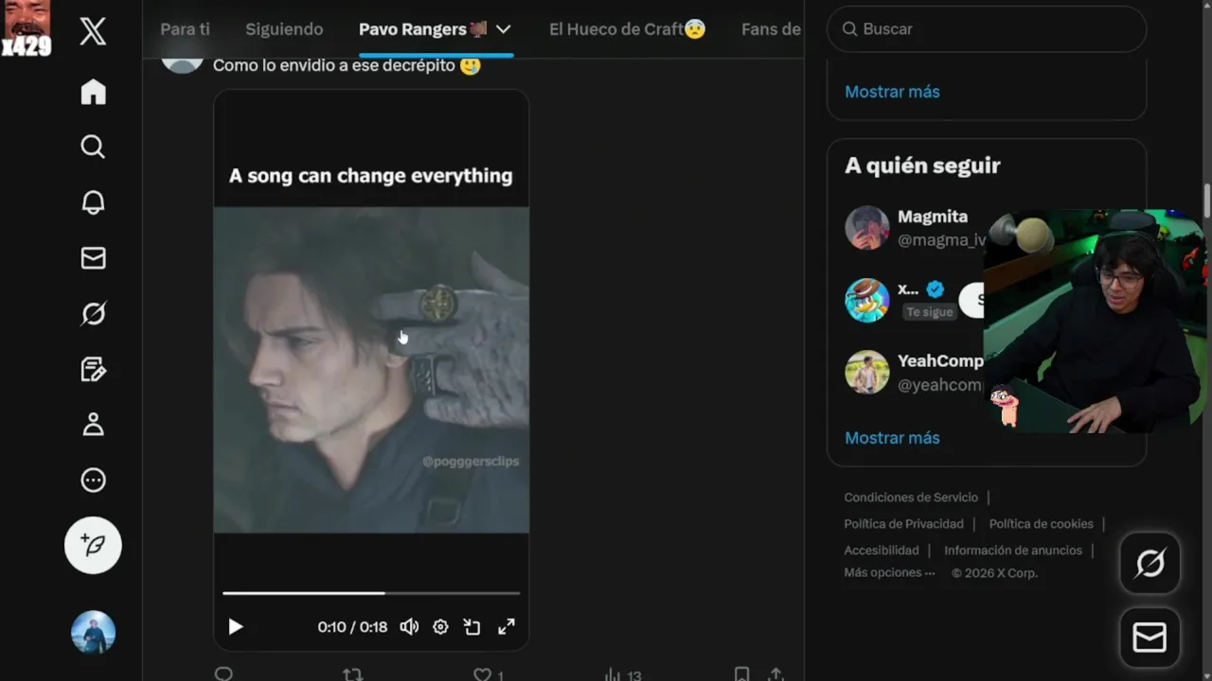Go to Home via house icon
Image resolution: width=1212 pixels, height=681 pixels.
click(x=93, y=92)
